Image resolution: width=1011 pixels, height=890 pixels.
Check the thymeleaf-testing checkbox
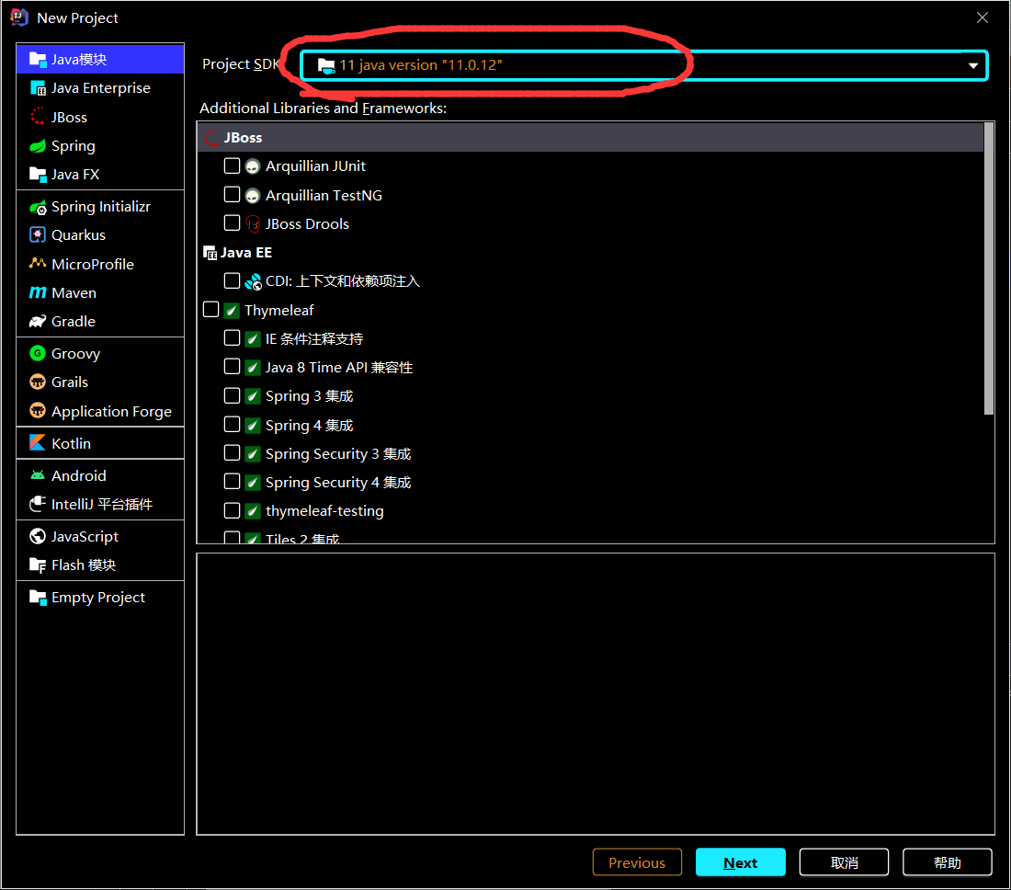[232, 510]
